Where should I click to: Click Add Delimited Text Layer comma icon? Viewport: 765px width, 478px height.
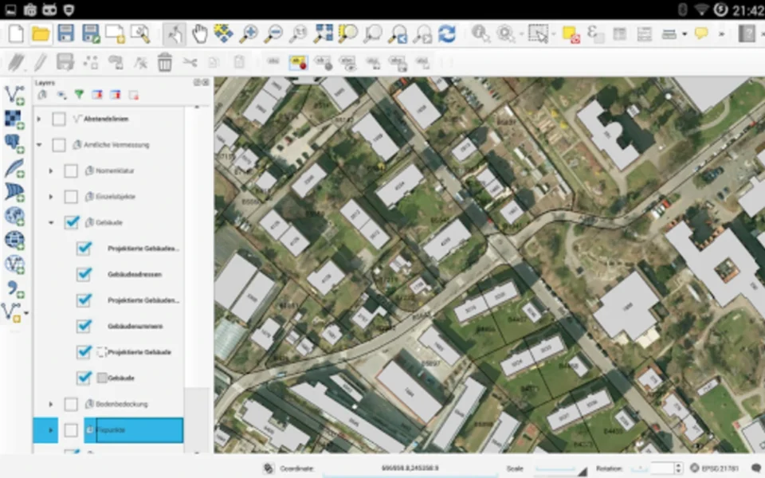tap(14, 288)
